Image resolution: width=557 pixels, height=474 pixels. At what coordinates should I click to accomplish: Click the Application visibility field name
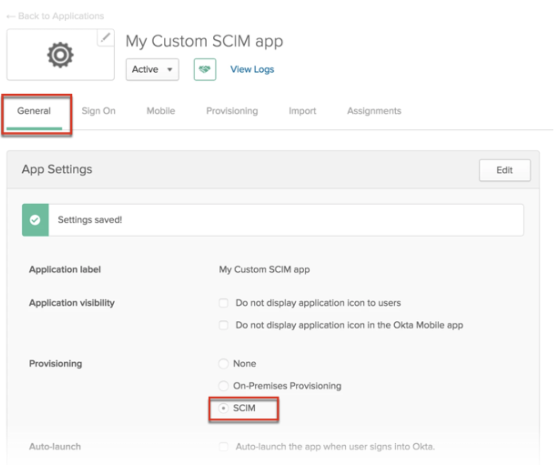click(x=72, y=303)
